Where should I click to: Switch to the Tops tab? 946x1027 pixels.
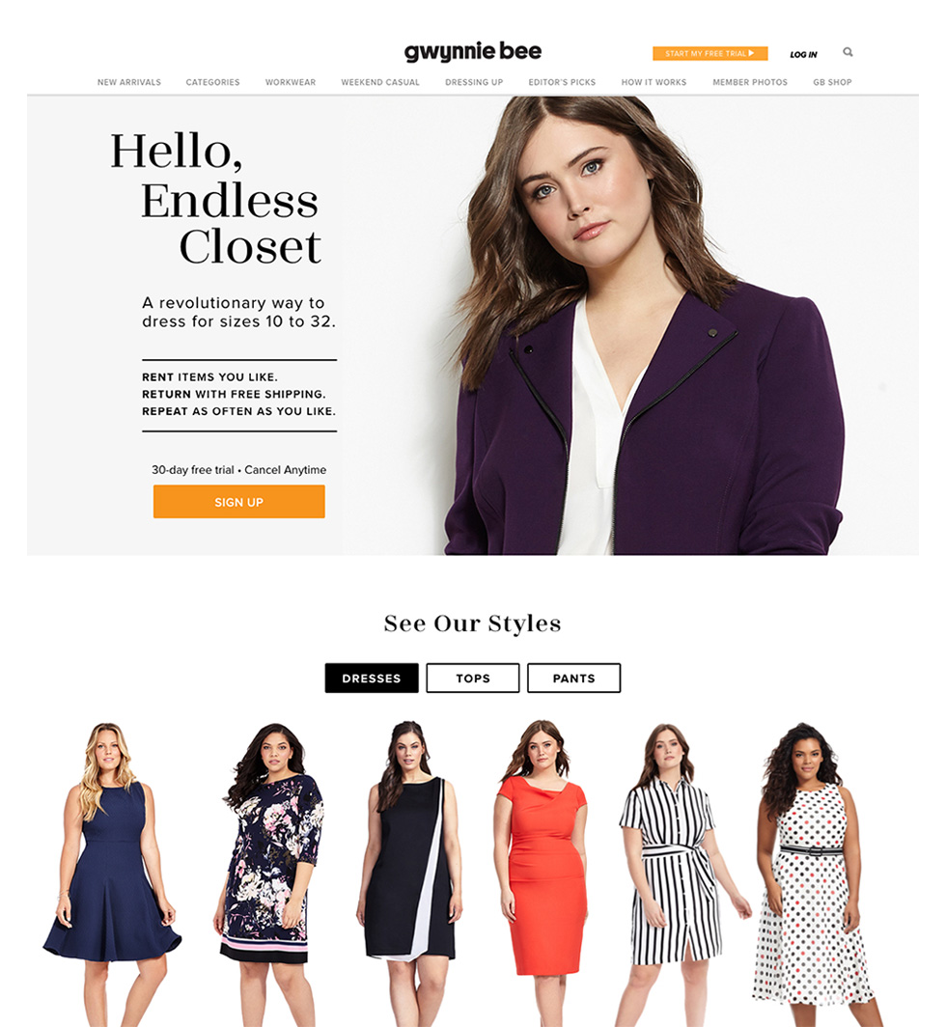click(x=473, y=678)
